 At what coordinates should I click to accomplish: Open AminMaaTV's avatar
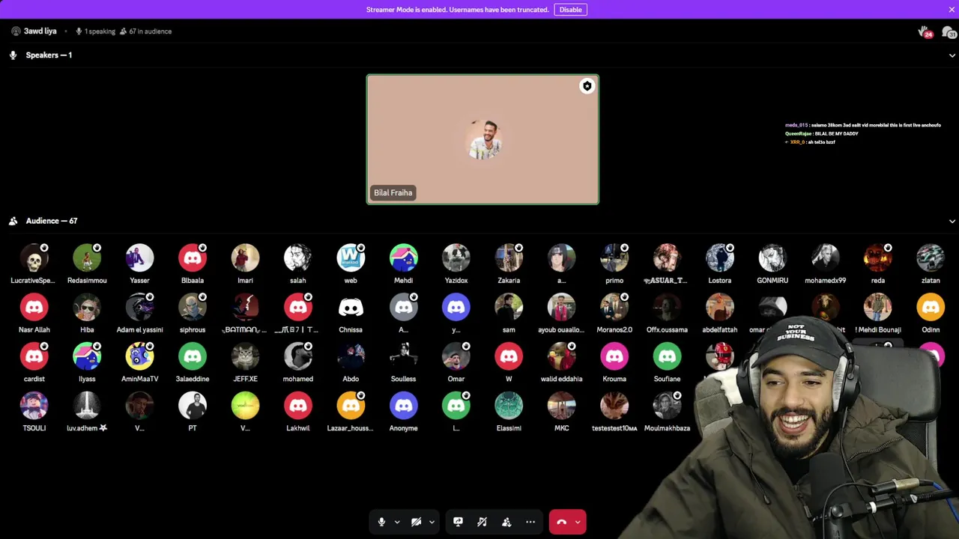[x=139, y=356]
